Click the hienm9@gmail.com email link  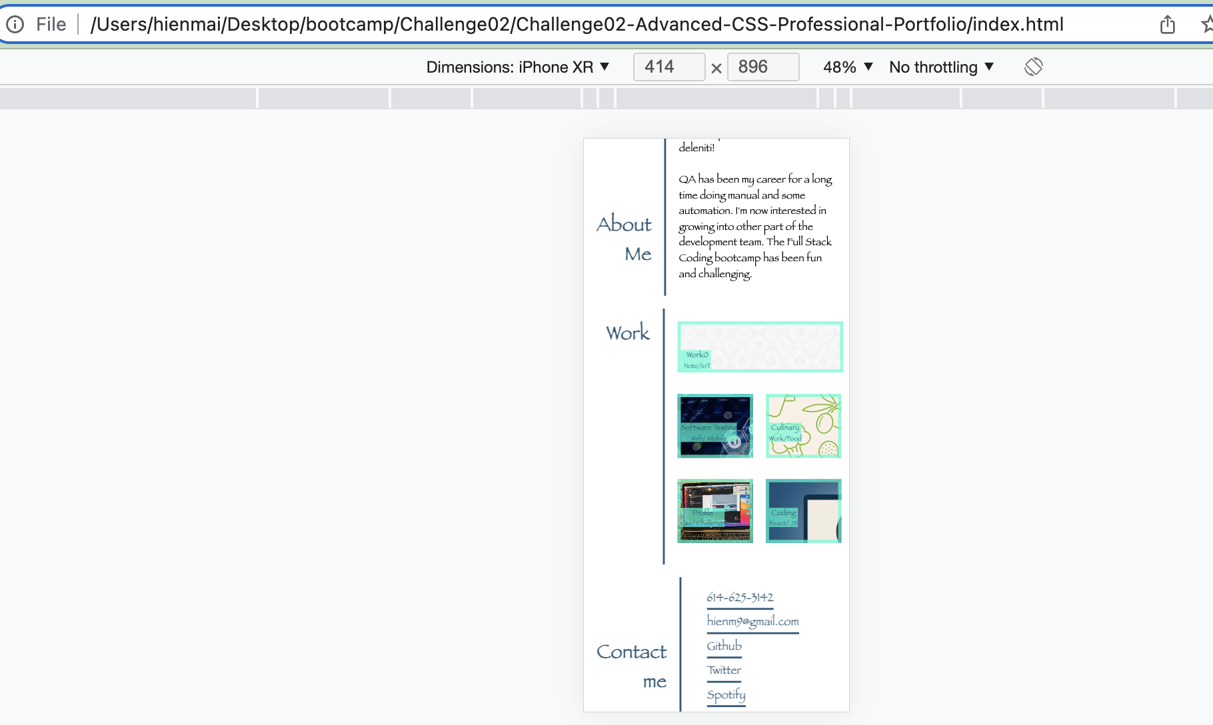pos(752,620)
